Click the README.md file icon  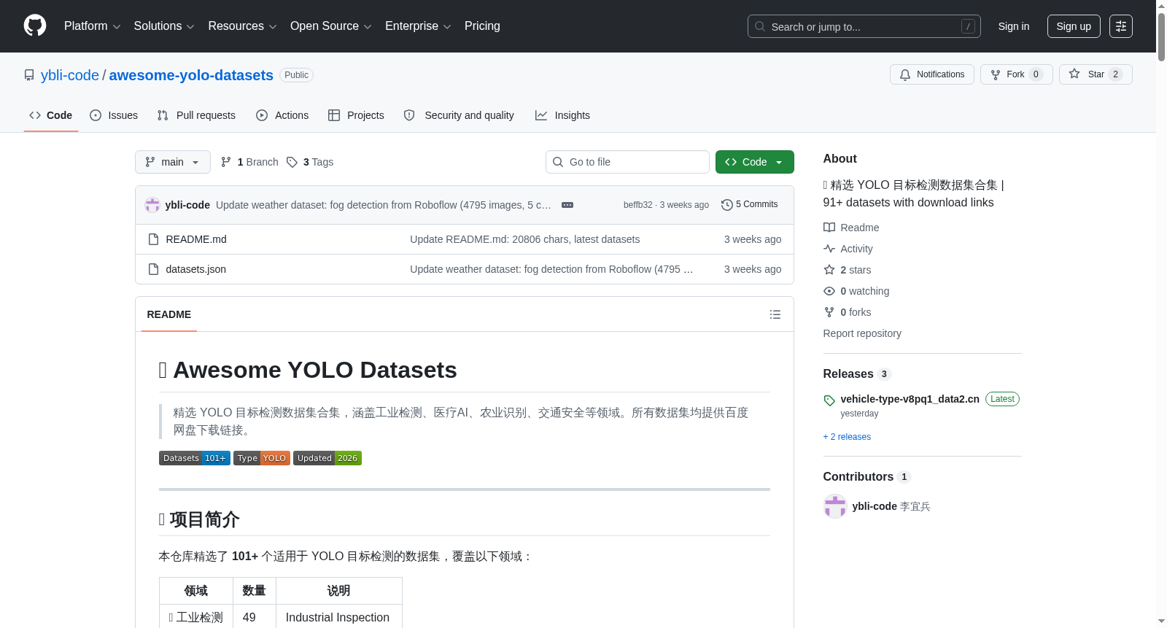coord(153,239)
